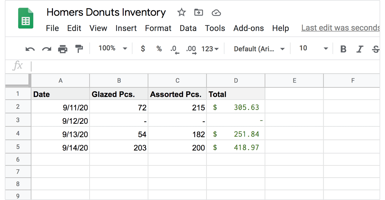Image resolution: width=385 pixels, height=200 pixels.
Task: Select the cell with date 9/12/20
Action: pos(60,120)
